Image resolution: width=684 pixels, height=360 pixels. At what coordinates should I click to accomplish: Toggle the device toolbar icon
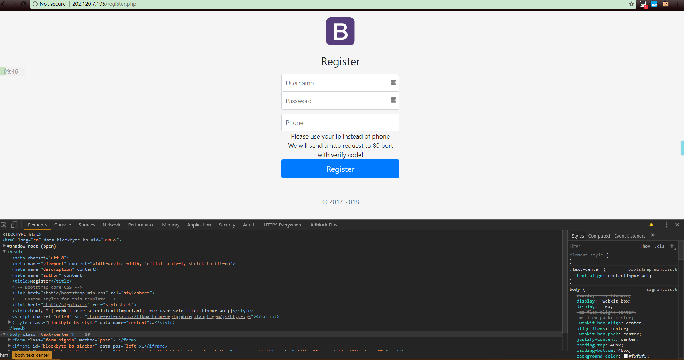[x=14, y=225]
